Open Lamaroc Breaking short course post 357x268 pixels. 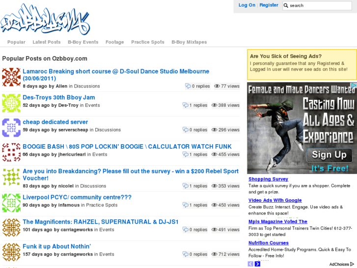click(x=116, y=75)
